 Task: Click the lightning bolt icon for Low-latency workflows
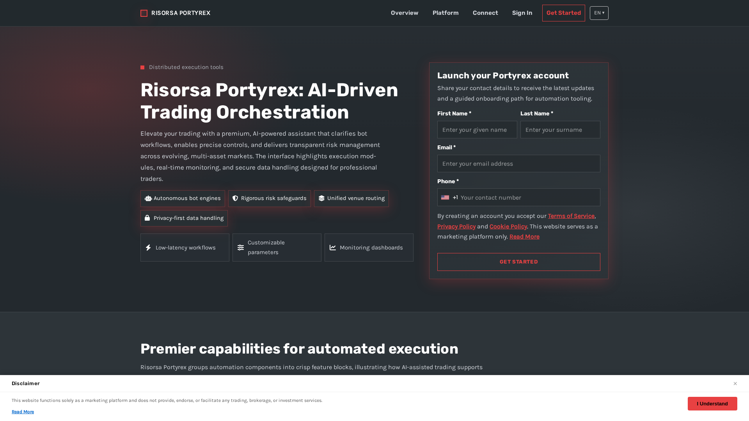point(148,248)
